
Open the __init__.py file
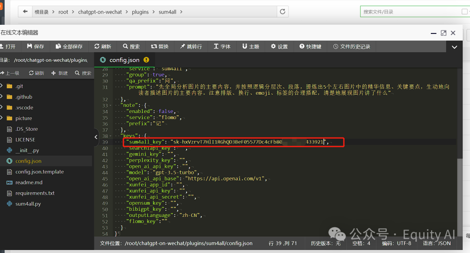point(27,150)
